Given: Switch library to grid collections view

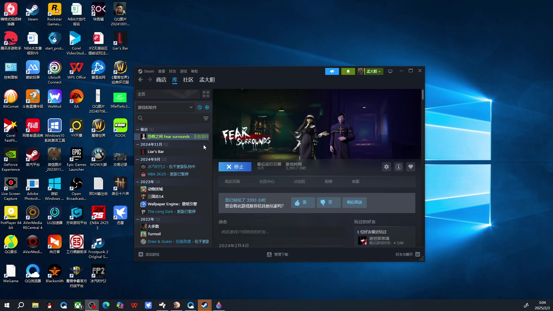Looking at the screenshot, I should click(206, 94).
